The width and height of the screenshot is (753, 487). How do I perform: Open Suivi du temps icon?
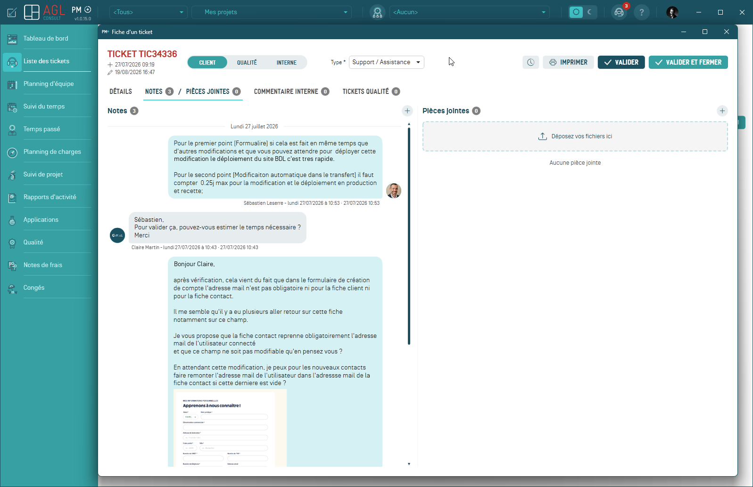pyautogui.click(x=12, y=107)
